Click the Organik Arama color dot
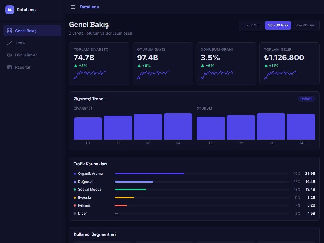This screenshot has width=324, height=243. pyautogui.click(x=75, y=174)
